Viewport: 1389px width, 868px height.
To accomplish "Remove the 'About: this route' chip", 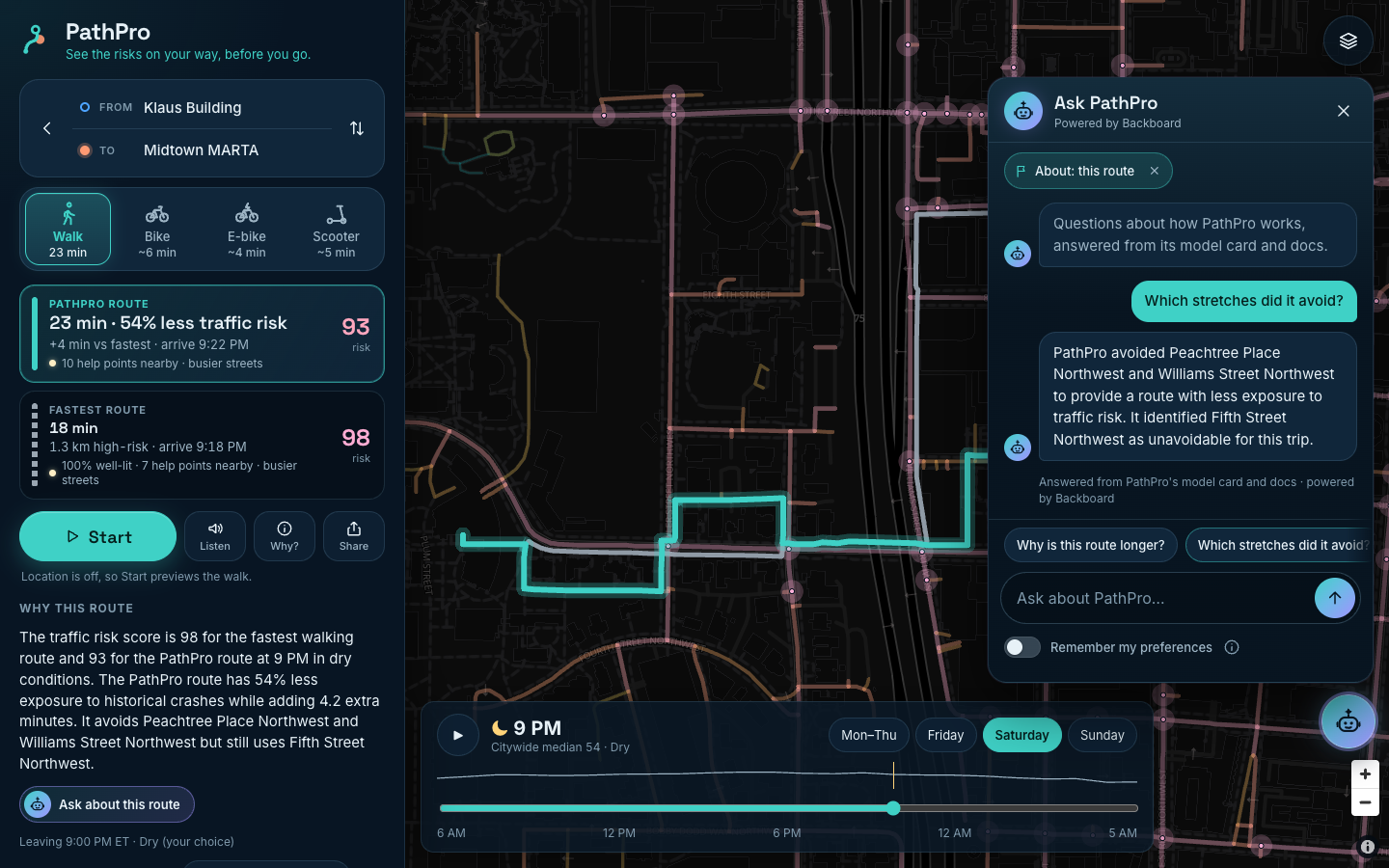I will pos(1155,171).
